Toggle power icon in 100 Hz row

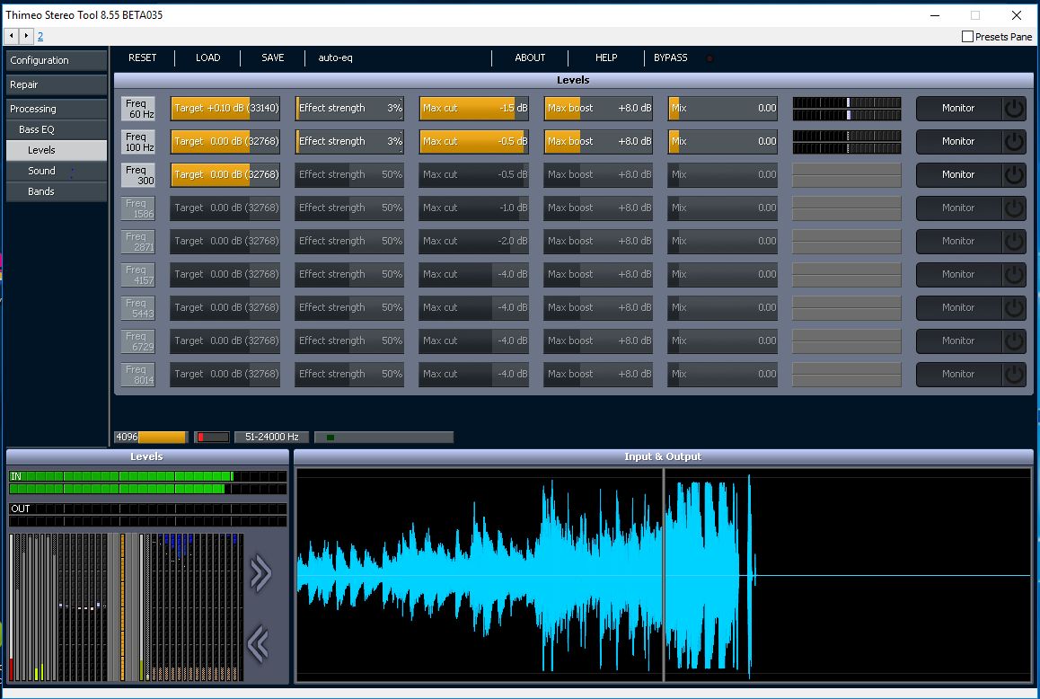tap(1013, 141)
